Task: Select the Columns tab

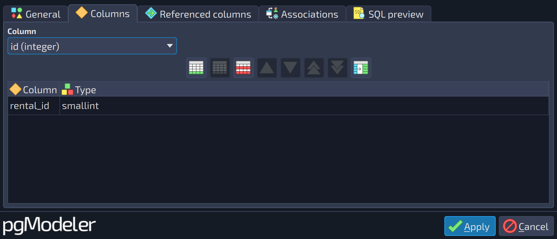Action: [x=103, y=14]
